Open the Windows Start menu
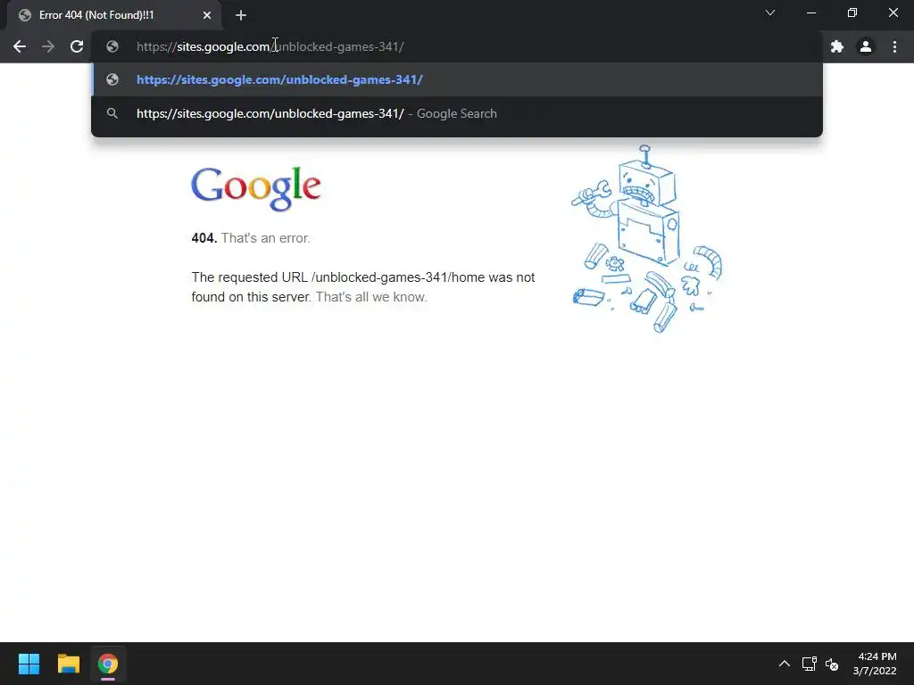 click(29, 664)
